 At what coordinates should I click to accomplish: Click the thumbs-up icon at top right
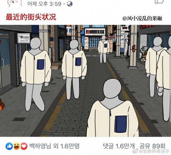159,2
